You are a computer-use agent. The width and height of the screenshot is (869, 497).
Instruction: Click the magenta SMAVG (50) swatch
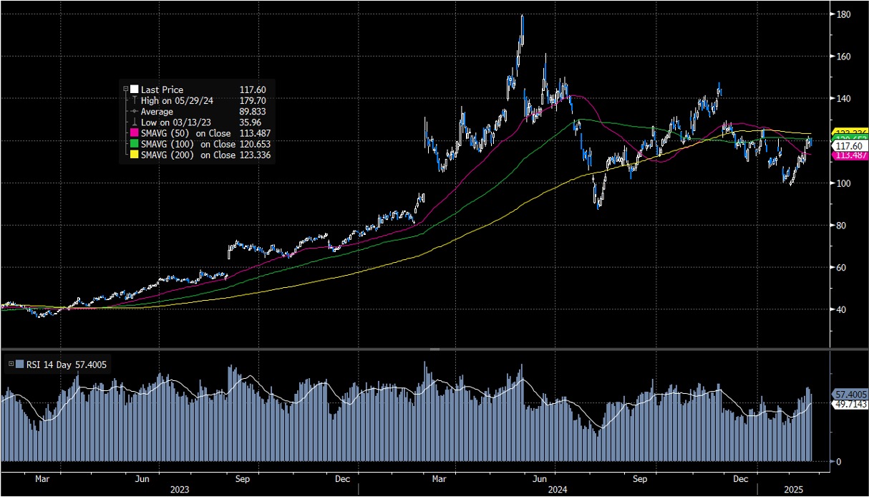(134, 133)
